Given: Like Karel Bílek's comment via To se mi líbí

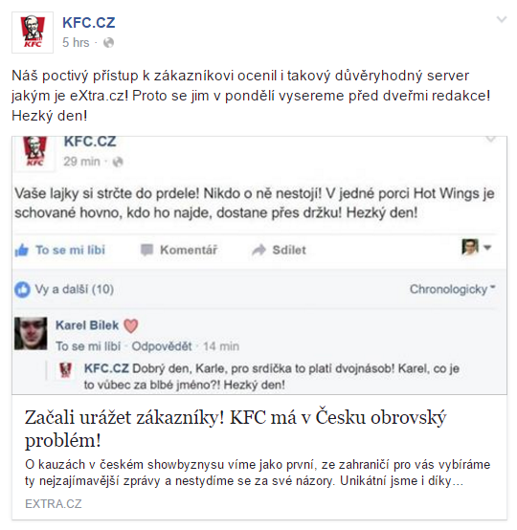Looking at the screenshot, I should click(x=88, y=346).
